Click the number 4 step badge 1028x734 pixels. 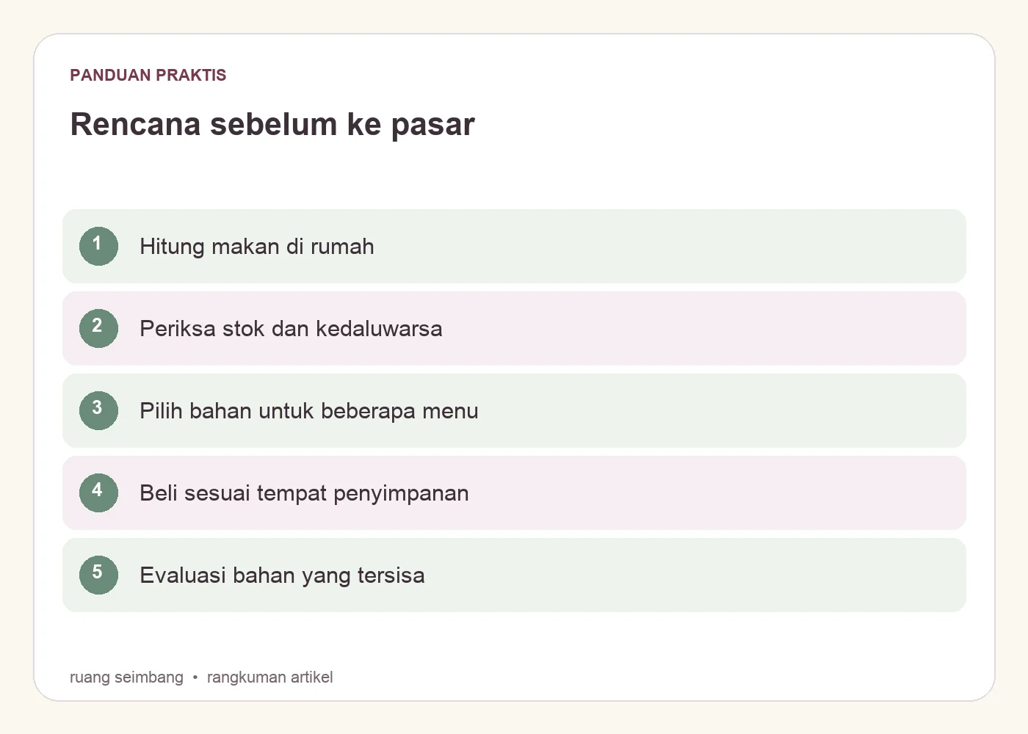pos(98,493)
